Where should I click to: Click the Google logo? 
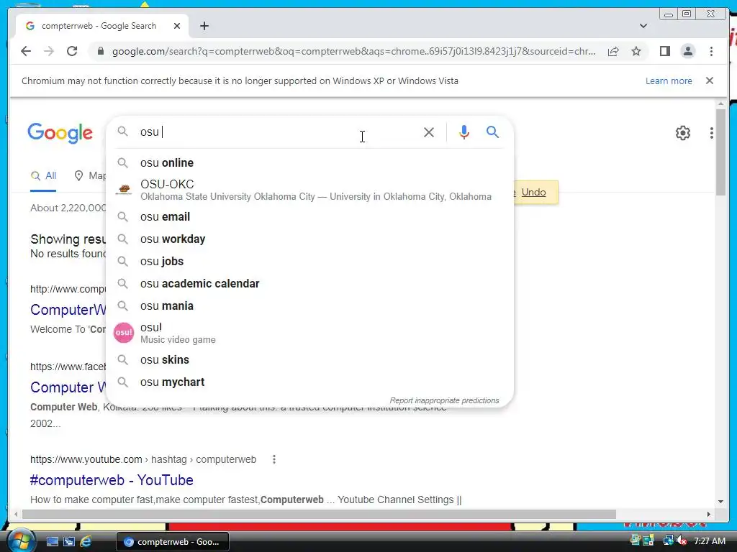pyautogui.click(x=60, y=133)
